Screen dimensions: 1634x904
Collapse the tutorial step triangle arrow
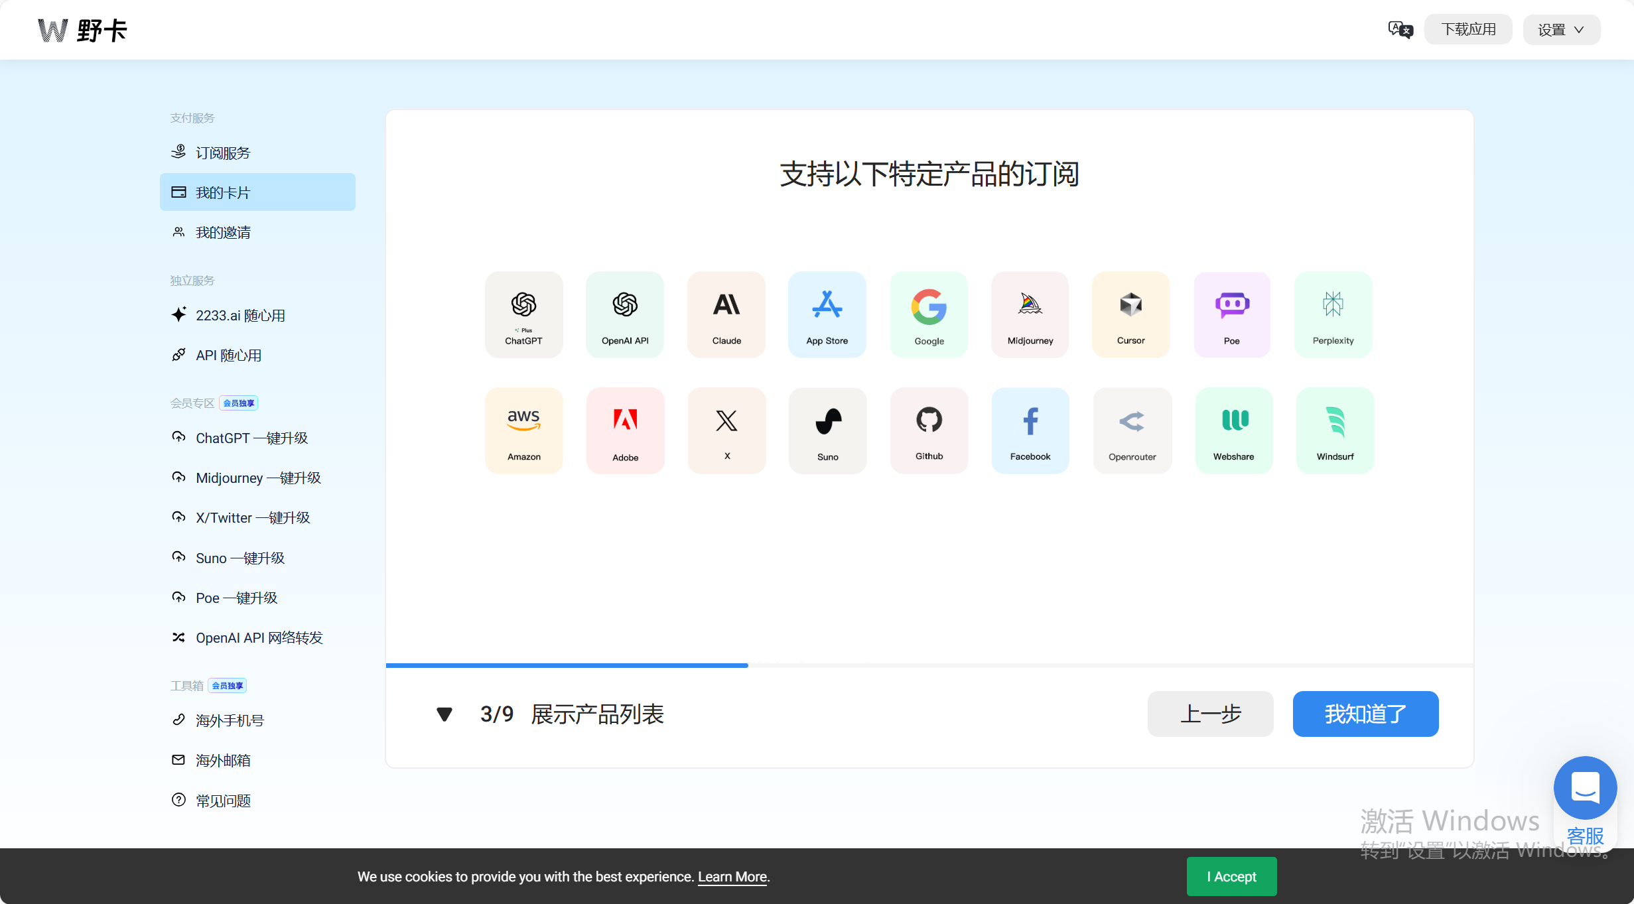pos(444,714)
